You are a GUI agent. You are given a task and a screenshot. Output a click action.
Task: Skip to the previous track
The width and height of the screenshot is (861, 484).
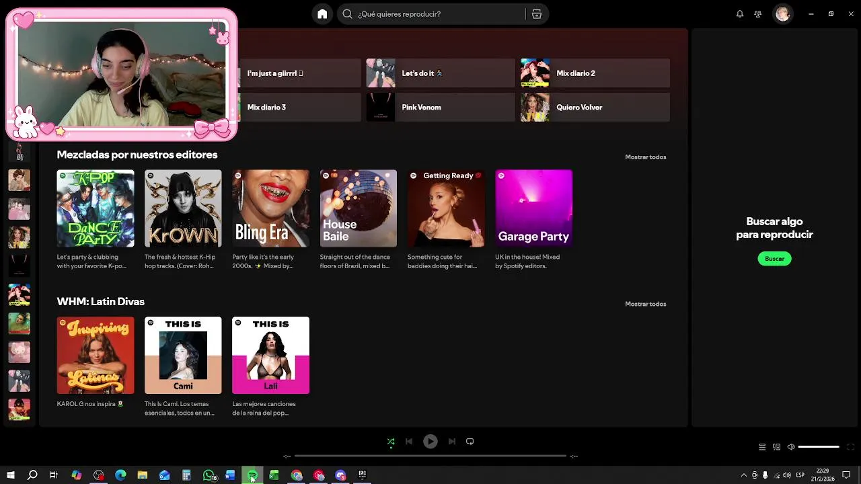click(x=409, y=442)
